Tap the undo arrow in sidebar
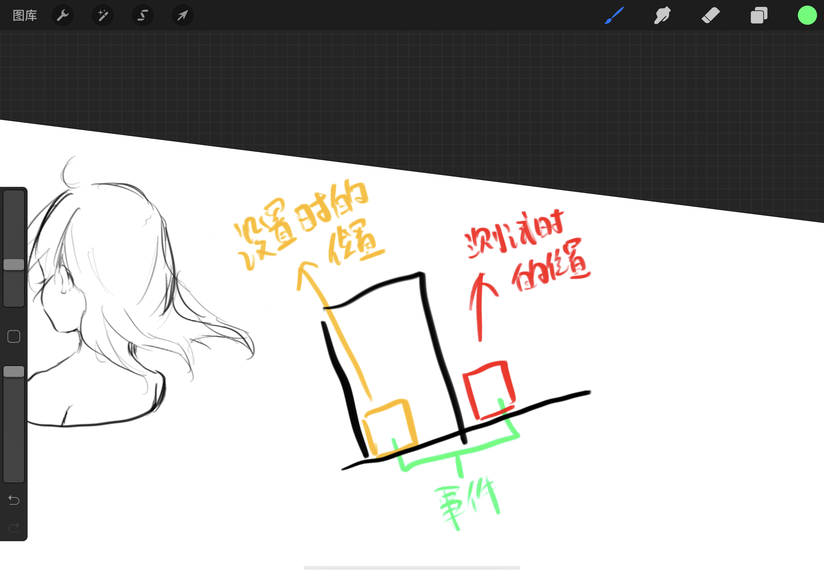 [x=14, y=500]
